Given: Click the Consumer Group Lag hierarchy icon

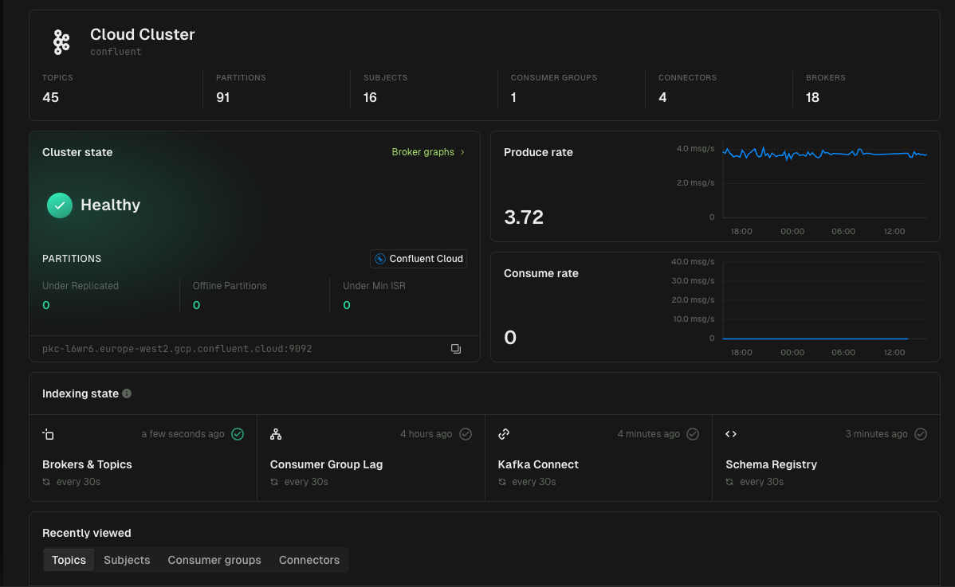Looking at the screenshot, I should 276,434.
